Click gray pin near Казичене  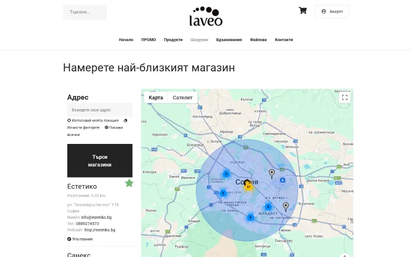[x=286, y=207]
